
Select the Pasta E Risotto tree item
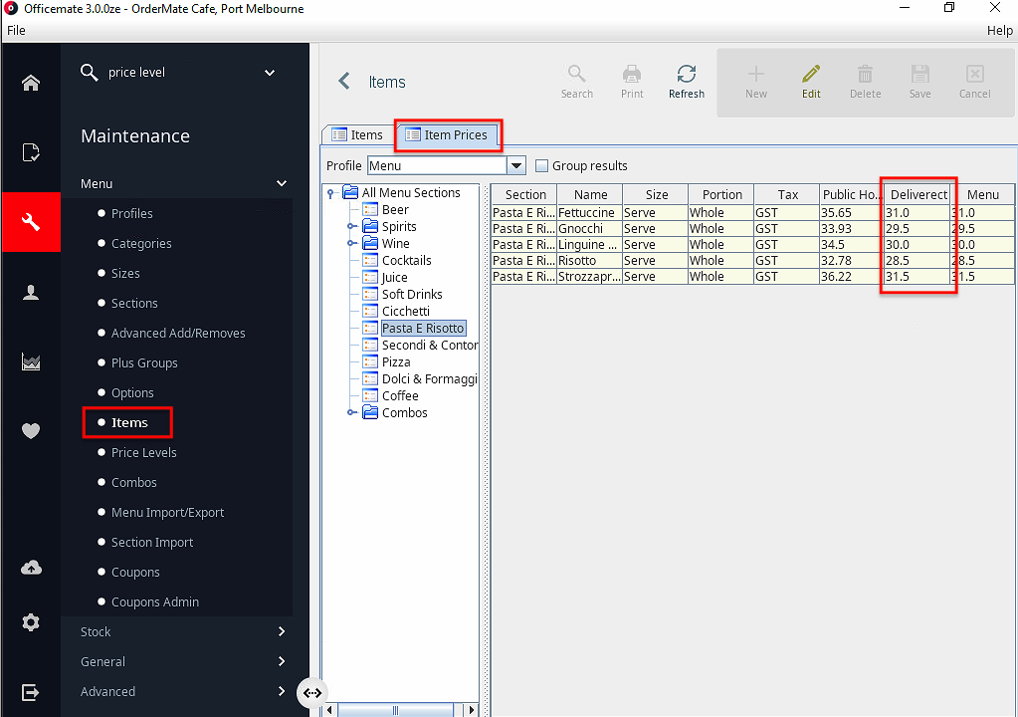423,328
